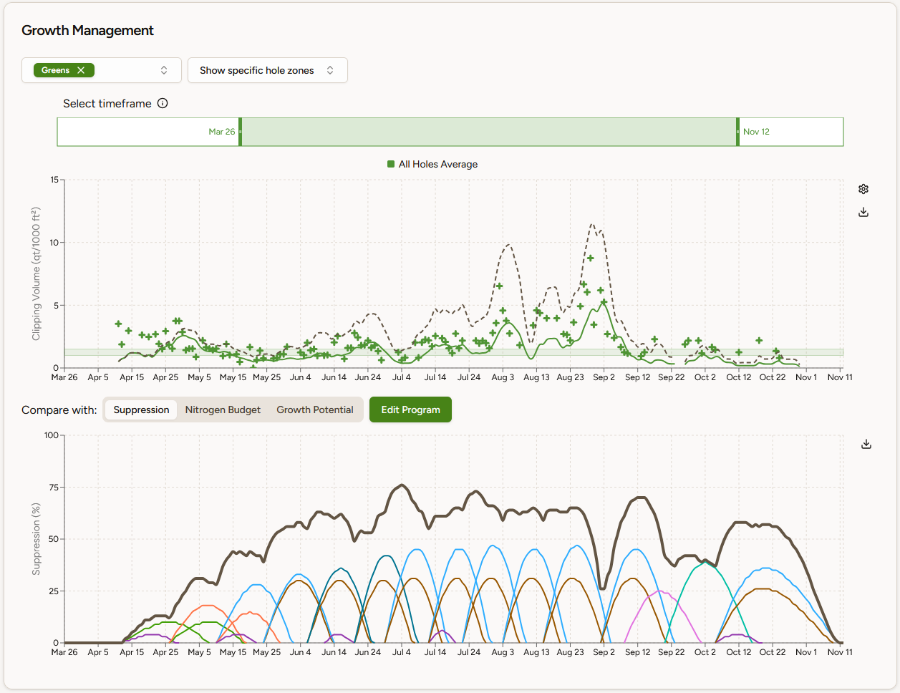Click the Mar 26 timeframe start handle
The image size is (900, 693).
point(240,132)
